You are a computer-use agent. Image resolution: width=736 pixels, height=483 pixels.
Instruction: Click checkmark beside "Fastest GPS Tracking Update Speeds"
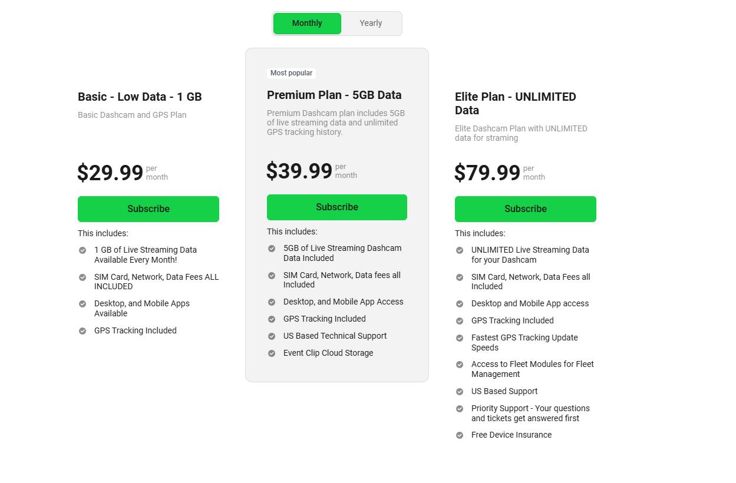460,338
